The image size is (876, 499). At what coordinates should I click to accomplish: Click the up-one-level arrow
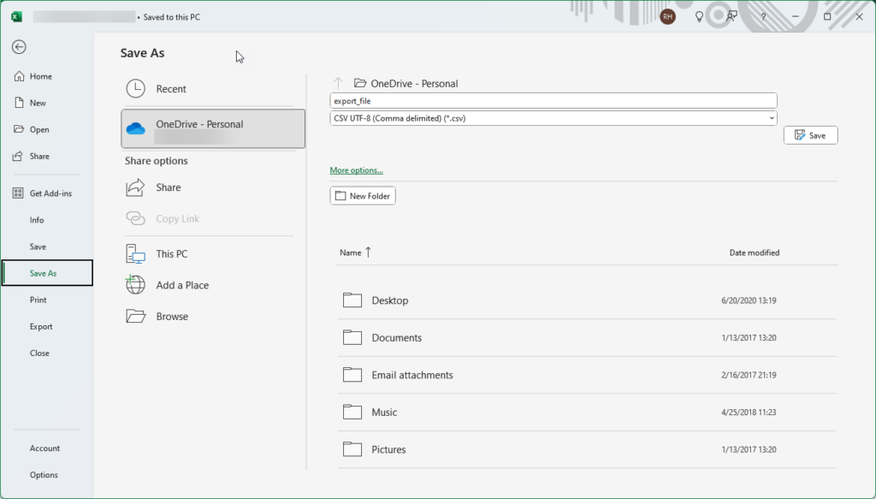coord(338,83)
